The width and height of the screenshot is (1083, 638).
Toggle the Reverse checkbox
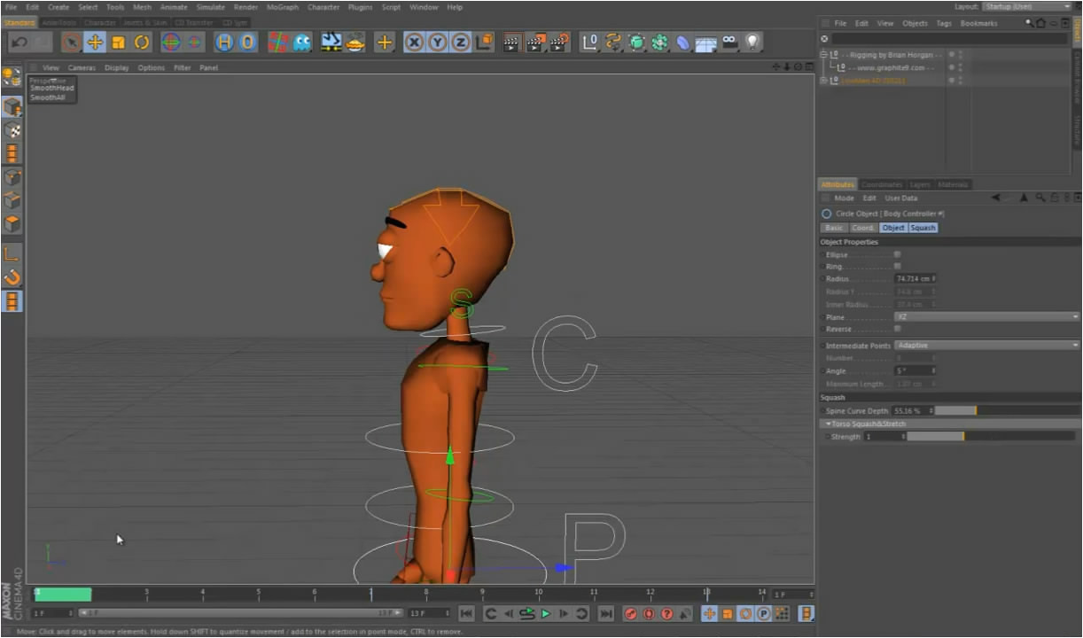pyautogui.click(x=897, y=329)
